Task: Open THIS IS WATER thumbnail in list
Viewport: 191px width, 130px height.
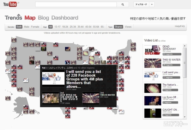Action: click(x=152, y=63)
